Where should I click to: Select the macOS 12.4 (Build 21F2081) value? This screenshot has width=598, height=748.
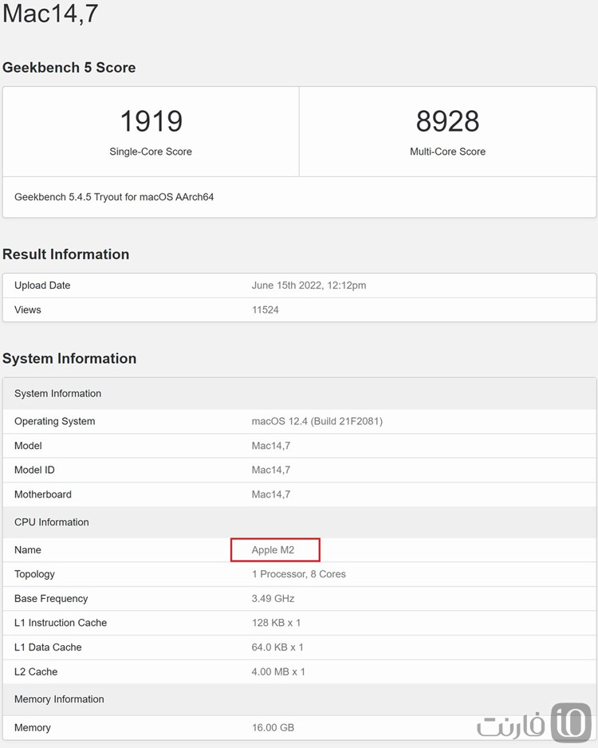click(x=317, y=421)
